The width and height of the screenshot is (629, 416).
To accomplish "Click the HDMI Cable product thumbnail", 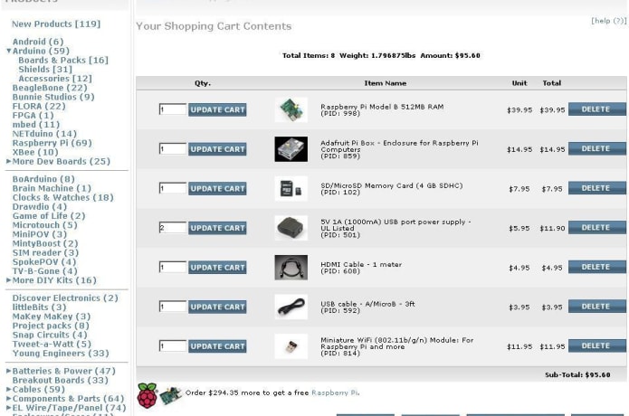I will click(291, 267).
